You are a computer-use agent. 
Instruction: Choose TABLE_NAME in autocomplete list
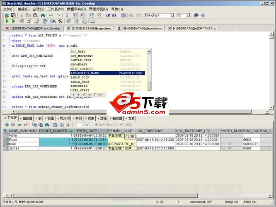(108, 82)
